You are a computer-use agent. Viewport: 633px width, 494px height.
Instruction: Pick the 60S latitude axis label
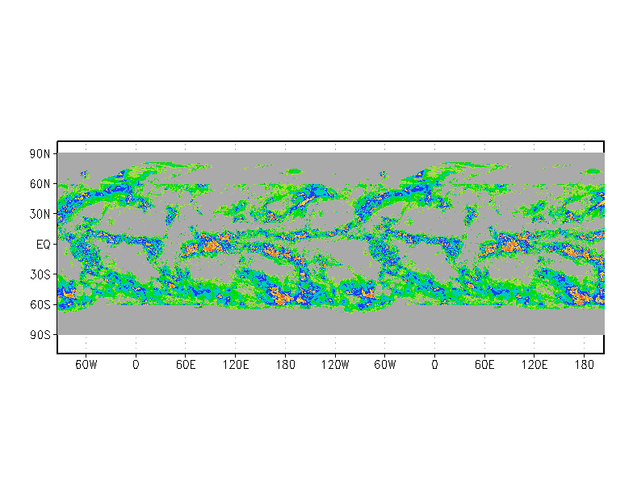(x=42, y=304)
